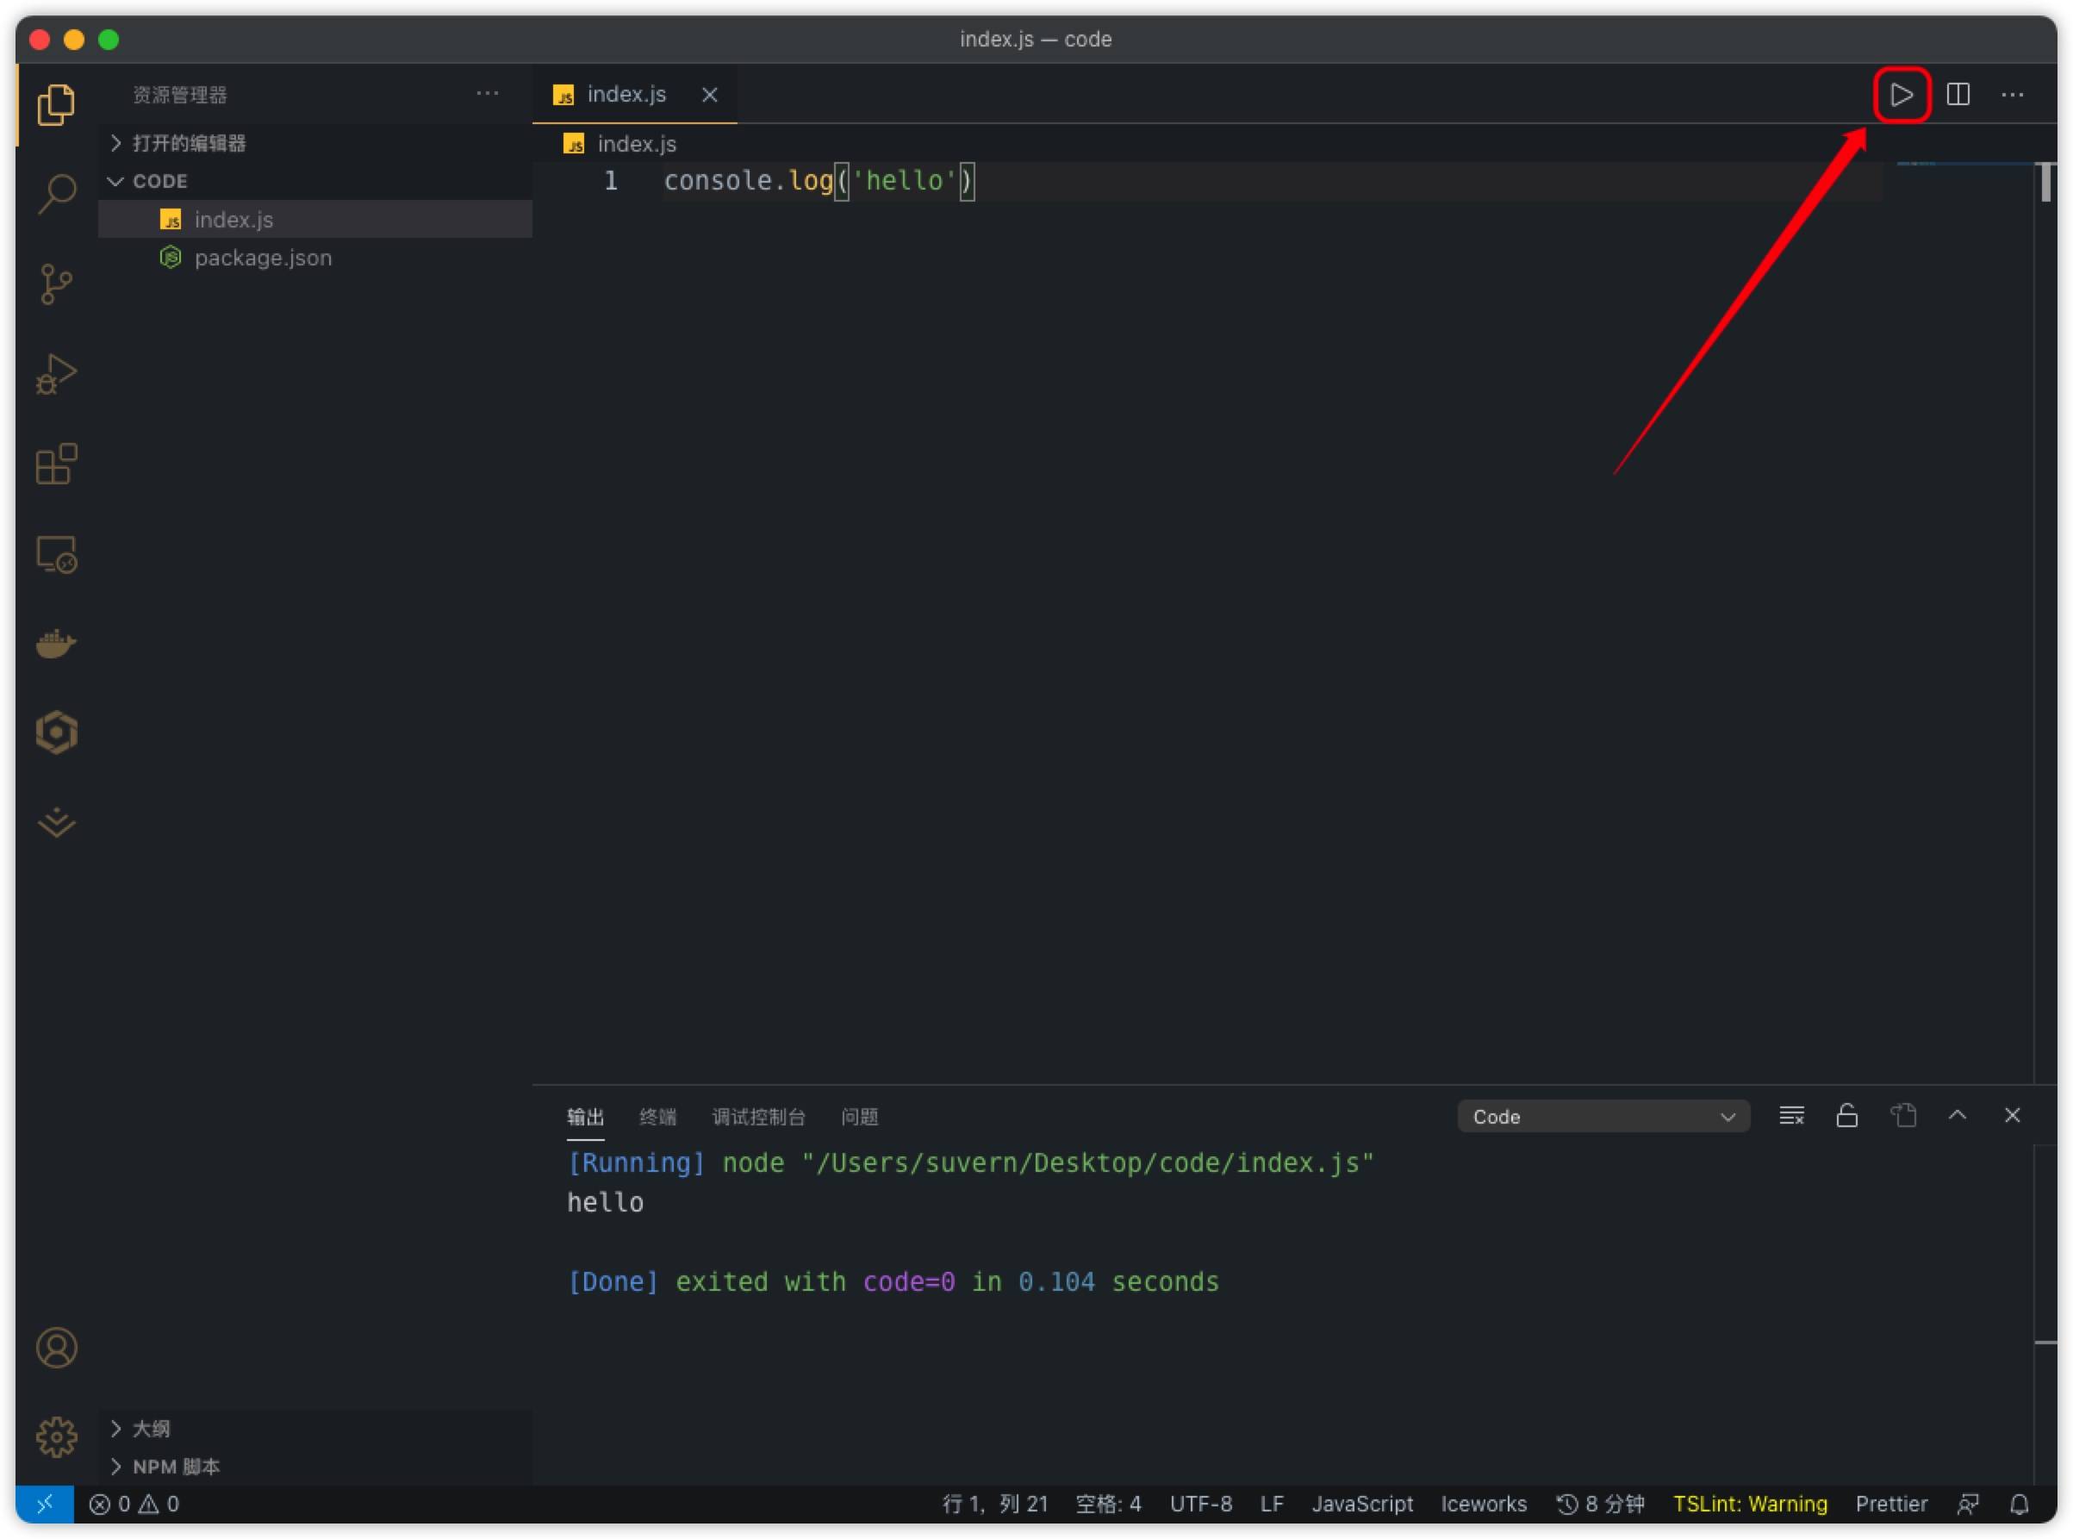Change encoding via UTF-8 status item
This screenshot has height=1539, width=2073.
point(1200,1504)
